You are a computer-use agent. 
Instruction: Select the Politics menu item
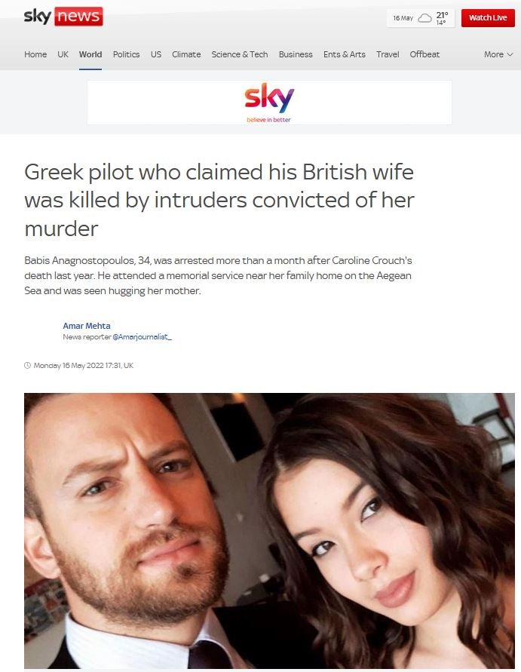(x=127, y=54)
